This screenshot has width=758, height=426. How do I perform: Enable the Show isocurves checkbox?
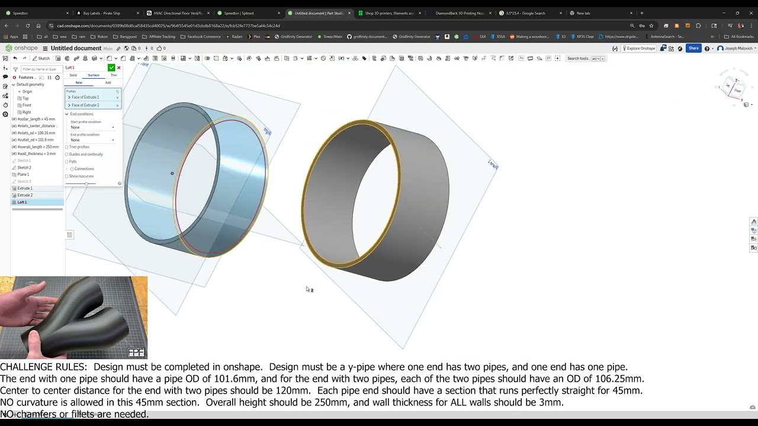click(67, 176)
